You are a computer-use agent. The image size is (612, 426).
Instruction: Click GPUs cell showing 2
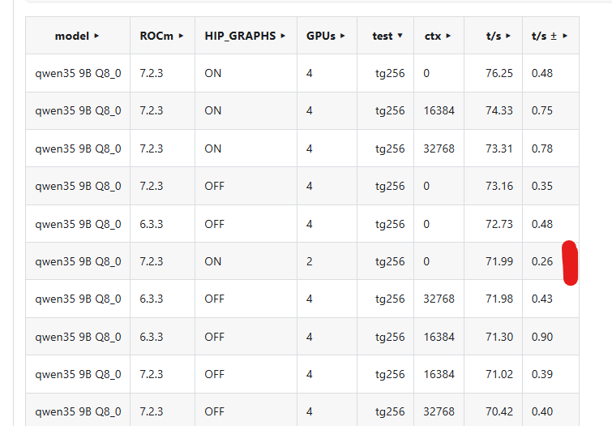[327, 261]
